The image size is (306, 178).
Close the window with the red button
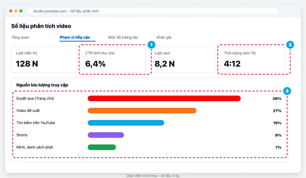11,11
